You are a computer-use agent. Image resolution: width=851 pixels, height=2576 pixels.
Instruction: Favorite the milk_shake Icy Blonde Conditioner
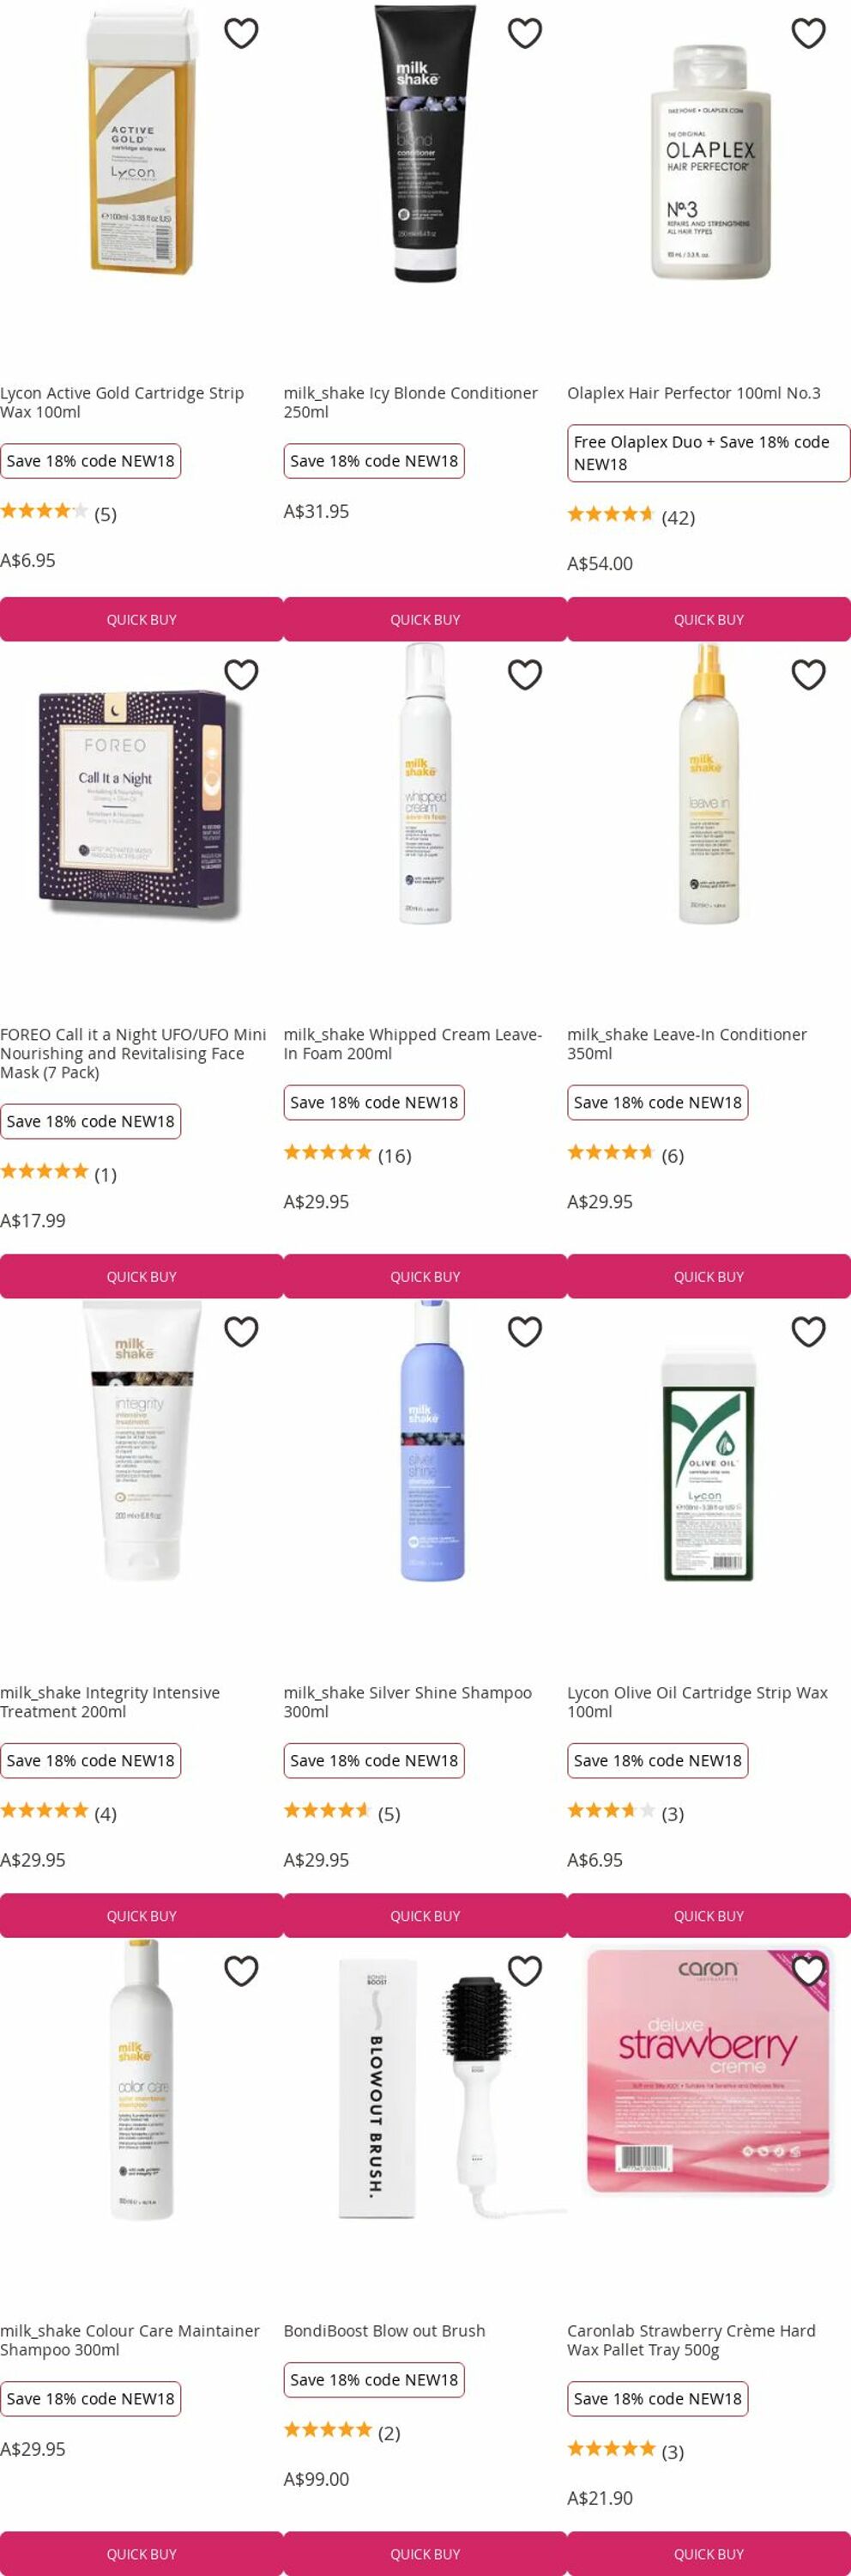pos(524,33)
